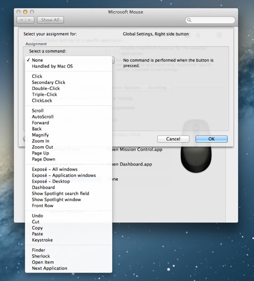The height and width of the screenshot is (281, 254).
Task: Select the Copy command
Action: click(x=68, y=228)
